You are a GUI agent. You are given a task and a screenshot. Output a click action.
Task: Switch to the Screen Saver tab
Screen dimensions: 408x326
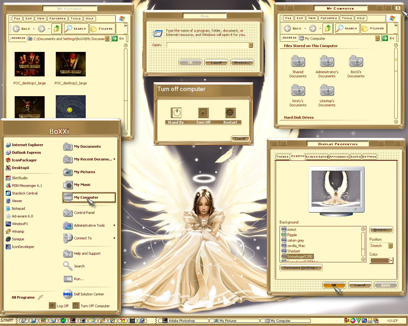[x=317, y=157]
